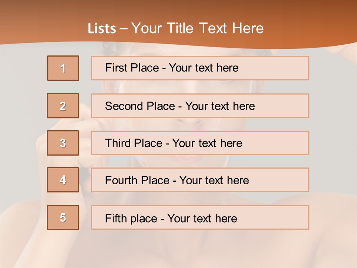Image resolution: width=357 pixels, height=268 pixels.
Task: Click the word 'Here' in the heading
Action: coord(248,28)
